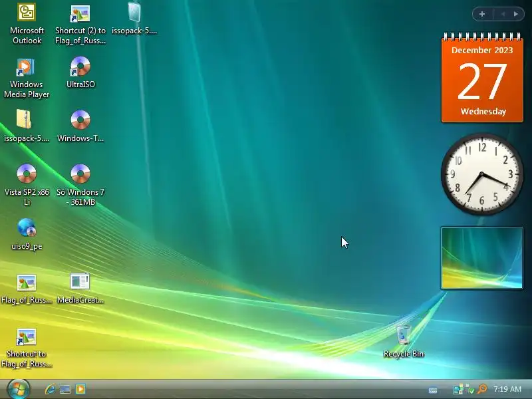This screenshot has width=532, height=399.
Task: Launch the UltraISO desktop shortcut
Action: [80, 72]
